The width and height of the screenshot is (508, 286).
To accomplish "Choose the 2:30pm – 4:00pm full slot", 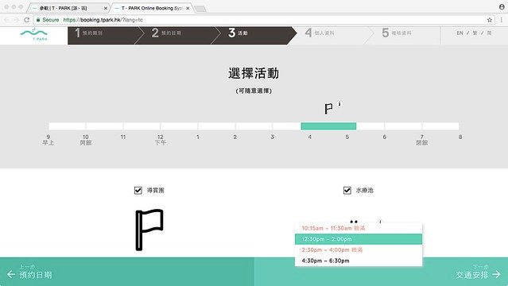I will (359, 250).
